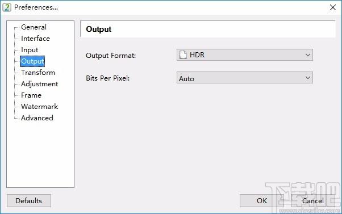Confirm changes with OK
Image resolution: width=342 pixels, height=214 pixels.
click(261, 200)
